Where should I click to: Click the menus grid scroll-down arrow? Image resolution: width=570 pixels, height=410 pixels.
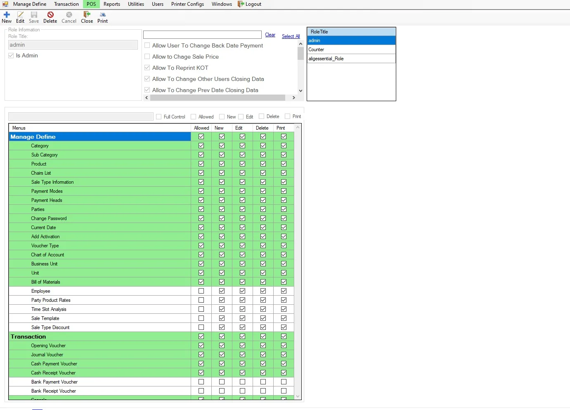tap(298, 396)
